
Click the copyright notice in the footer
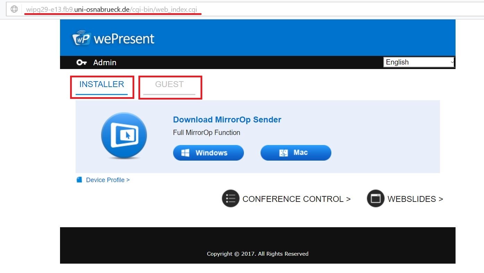tap(258, 254)
